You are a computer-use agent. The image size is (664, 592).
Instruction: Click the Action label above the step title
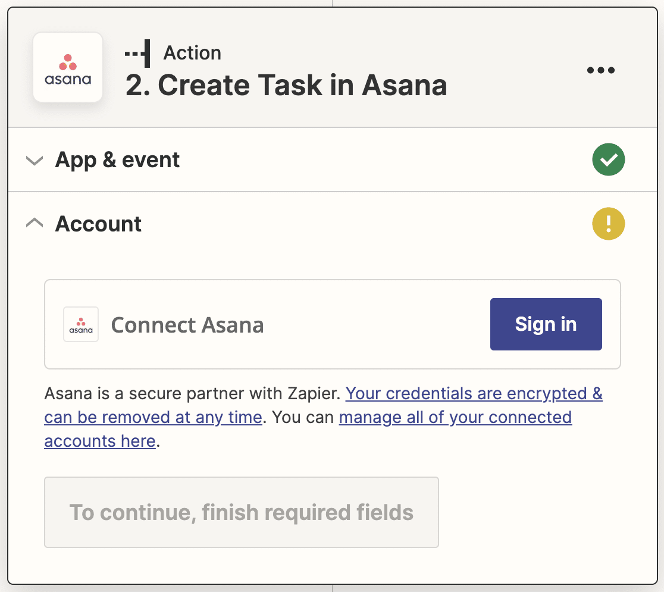(192, 53)
